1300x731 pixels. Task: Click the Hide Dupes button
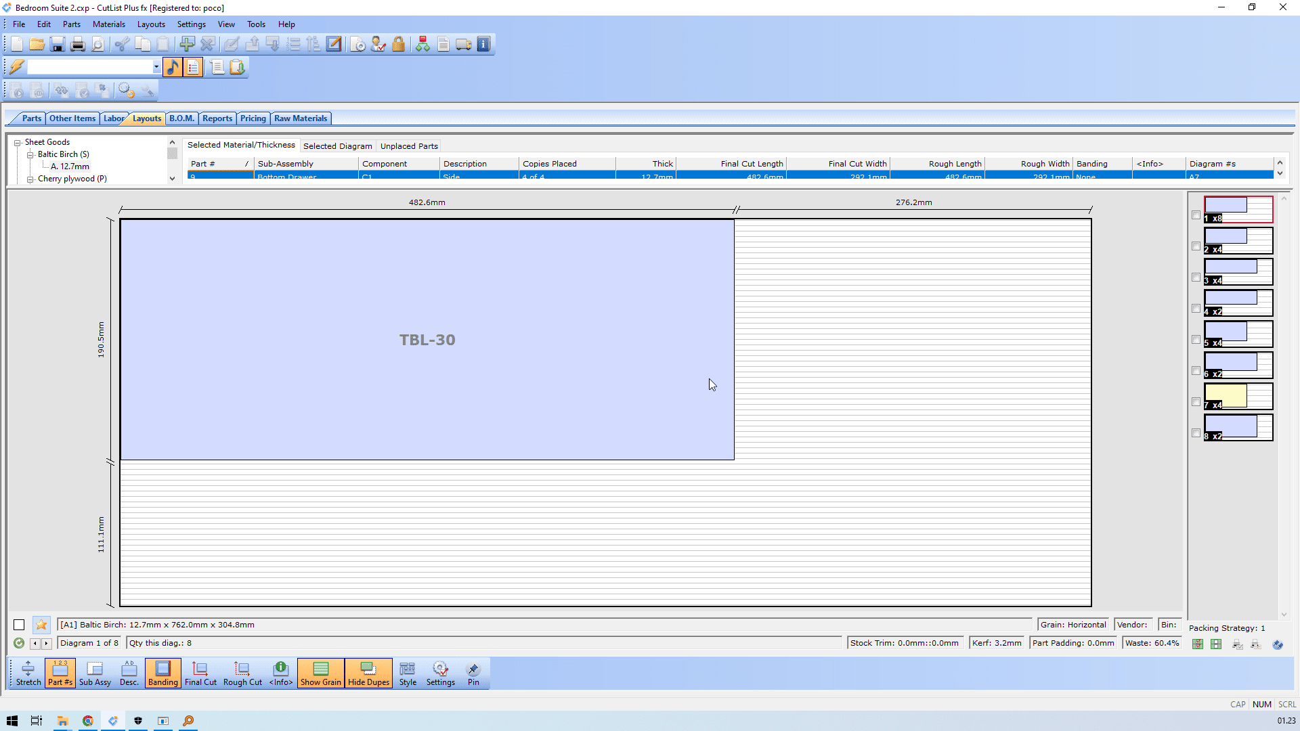[x=368, y=673]
